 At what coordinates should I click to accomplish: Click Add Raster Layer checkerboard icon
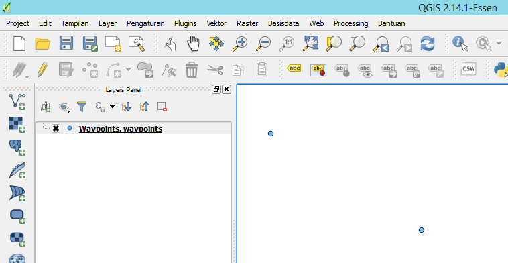[17, 125]
